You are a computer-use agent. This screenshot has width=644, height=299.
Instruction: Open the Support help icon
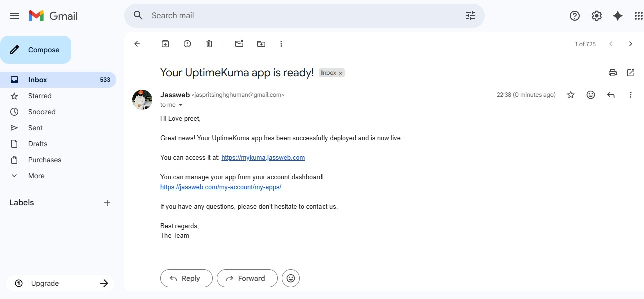(575, 16)
